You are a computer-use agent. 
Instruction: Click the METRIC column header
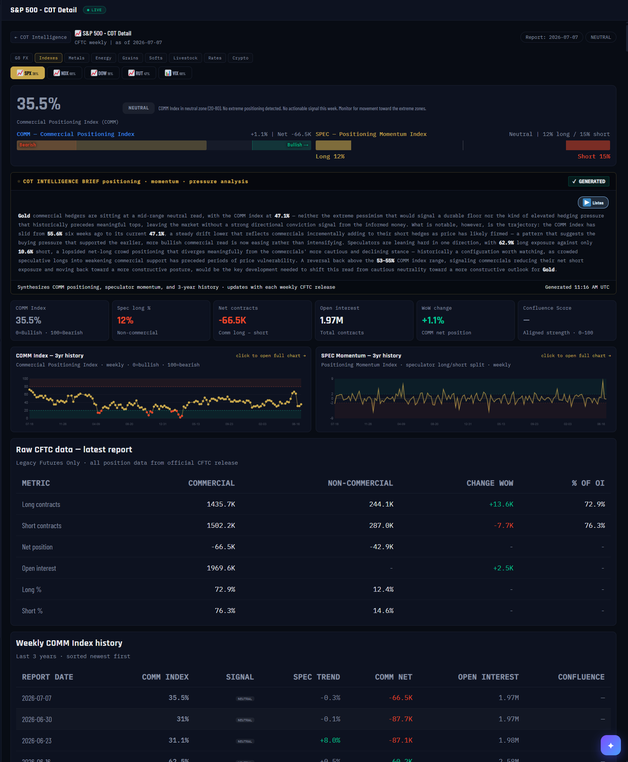click(36, 483)
